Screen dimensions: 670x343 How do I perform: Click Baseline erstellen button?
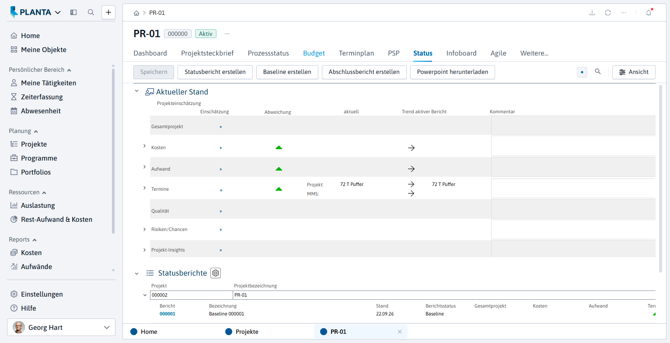pos(287,72)
